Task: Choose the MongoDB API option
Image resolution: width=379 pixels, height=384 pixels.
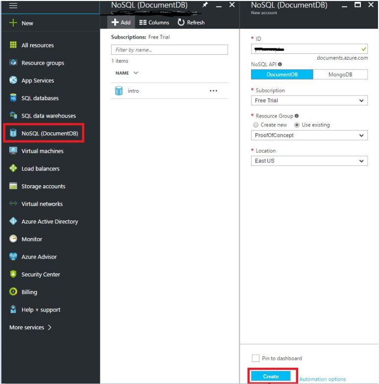Action: [x=340, y=74]
